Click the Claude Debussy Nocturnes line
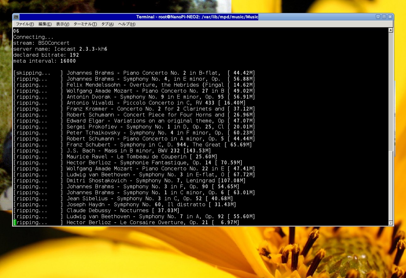Image resolution: width=406 pixels, height=278 pixels. [123, 211]
